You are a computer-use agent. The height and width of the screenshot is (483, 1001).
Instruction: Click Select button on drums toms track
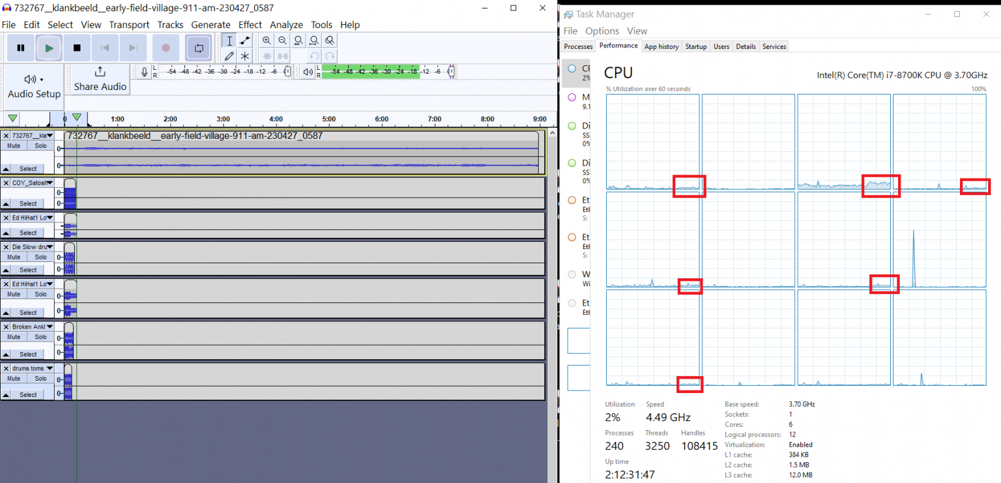[28, 395]
